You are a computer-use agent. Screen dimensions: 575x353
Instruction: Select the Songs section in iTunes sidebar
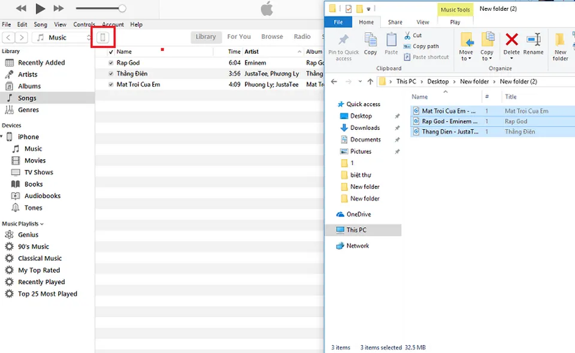pyautogui.click(x=28, y=98)
